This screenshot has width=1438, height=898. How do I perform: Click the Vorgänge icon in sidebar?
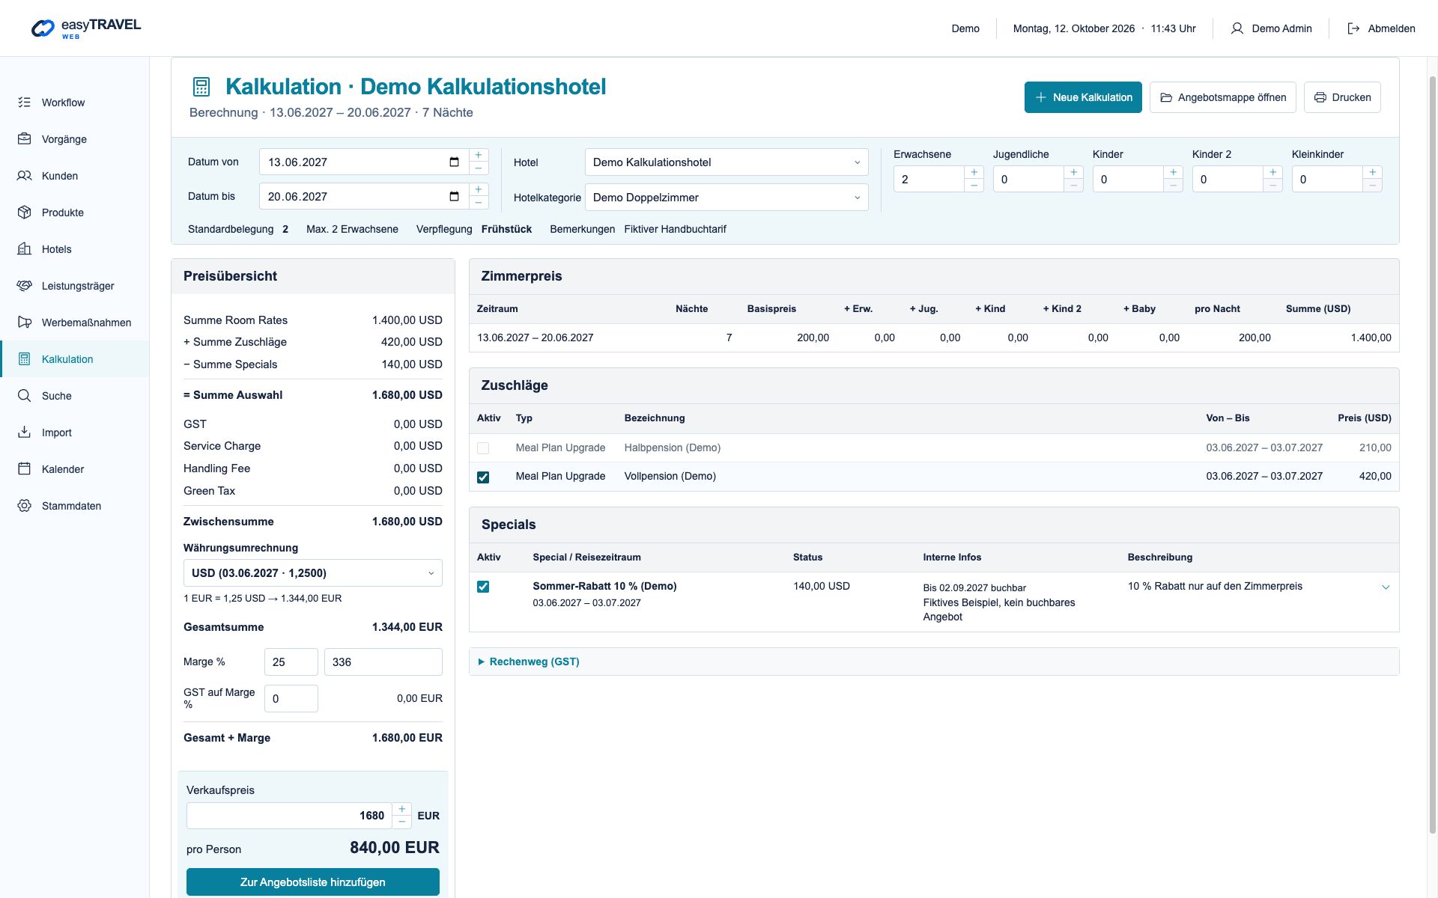(25, 139)
